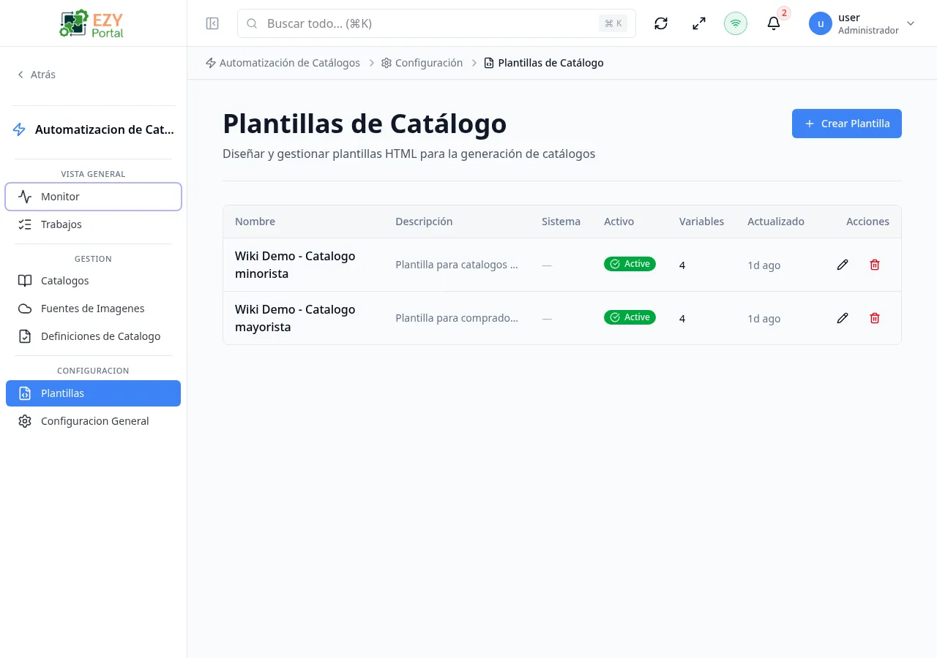This screenshot has height=658, width=937.
Task: Click the Acciones column header
Action: point(867,222)
